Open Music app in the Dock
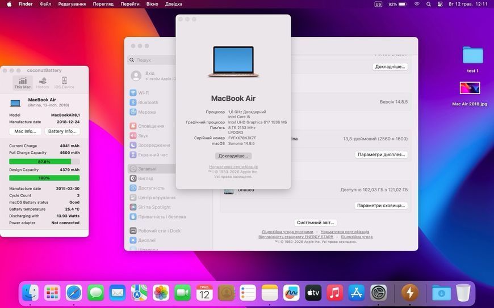The image size is (494, 308). click(x=335, y=293)
